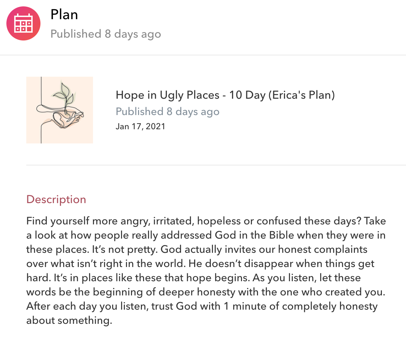Click "Published 8 days ago" beside the thumbnail

168,111
